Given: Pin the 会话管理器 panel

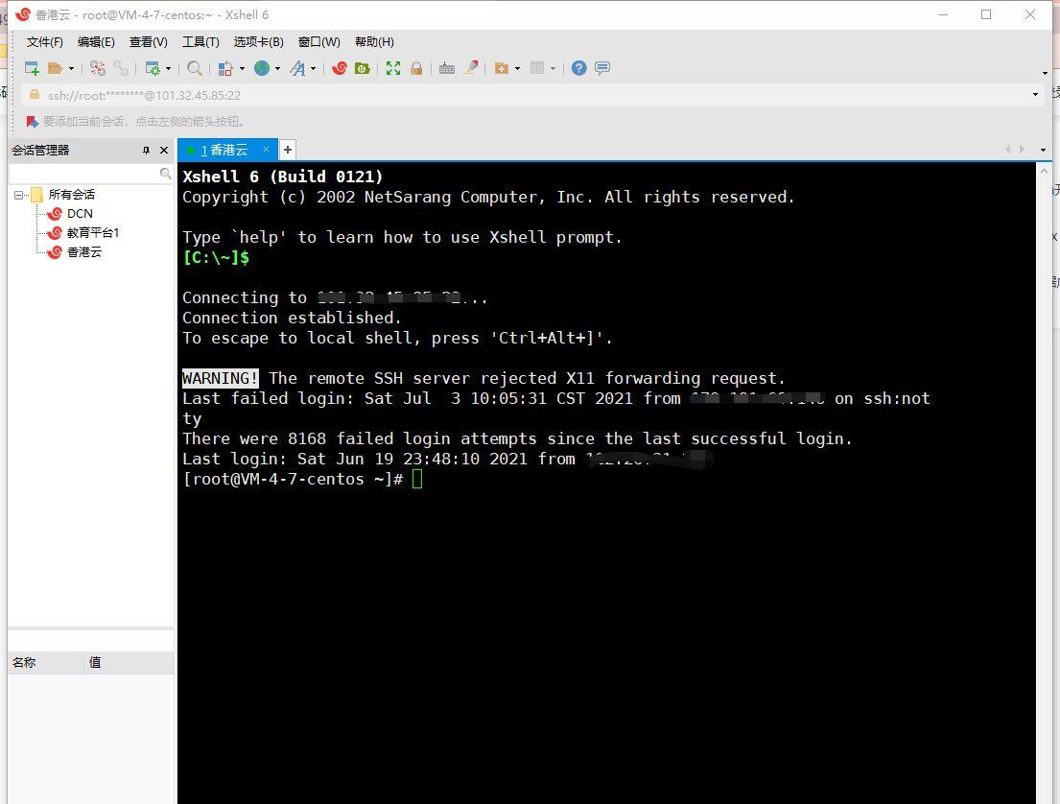Looking at the screenshot, I should click(146, 150).
